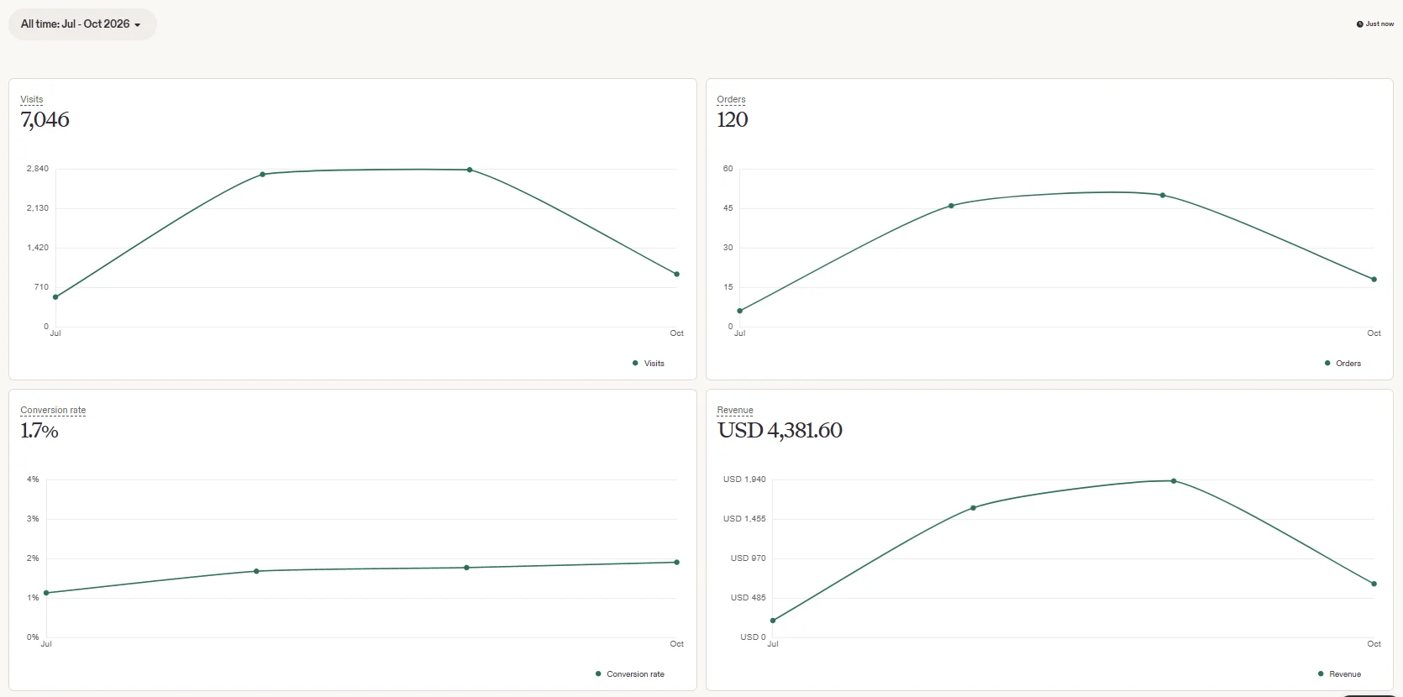Open the underlined Conversion rate metric title
The image size is (1403, 697).
point(53,410)
